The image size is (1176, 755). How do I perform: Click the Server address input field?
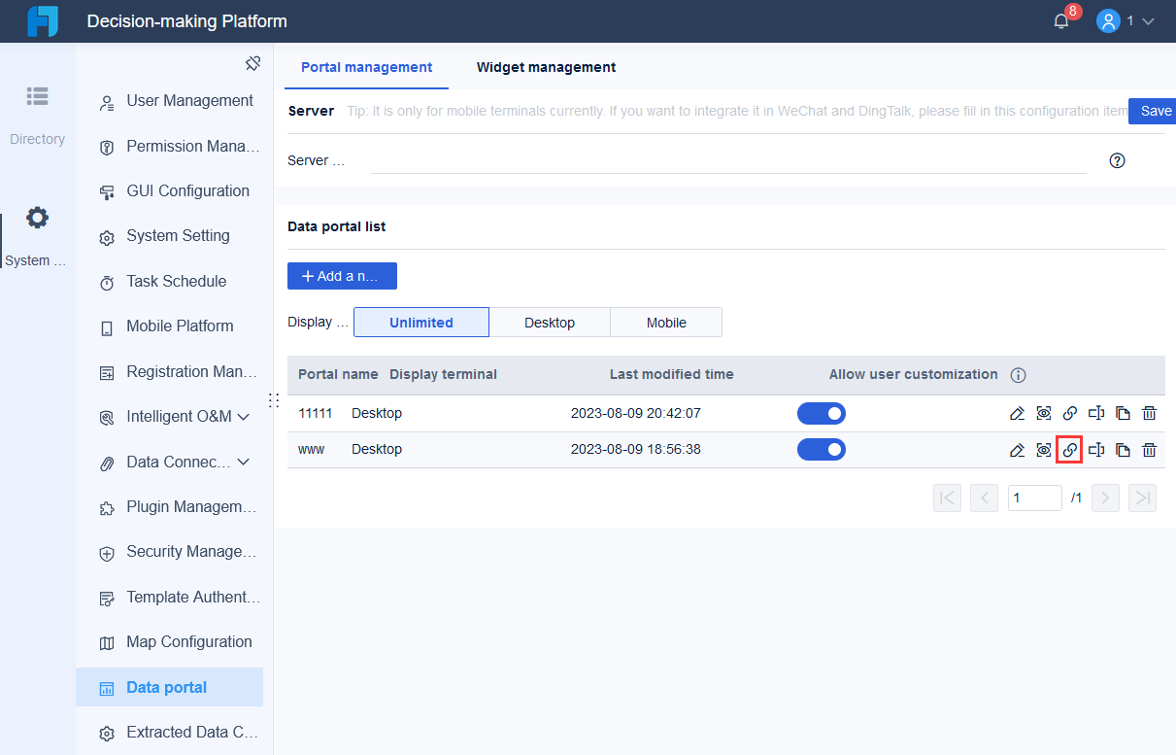pos(728,160)
